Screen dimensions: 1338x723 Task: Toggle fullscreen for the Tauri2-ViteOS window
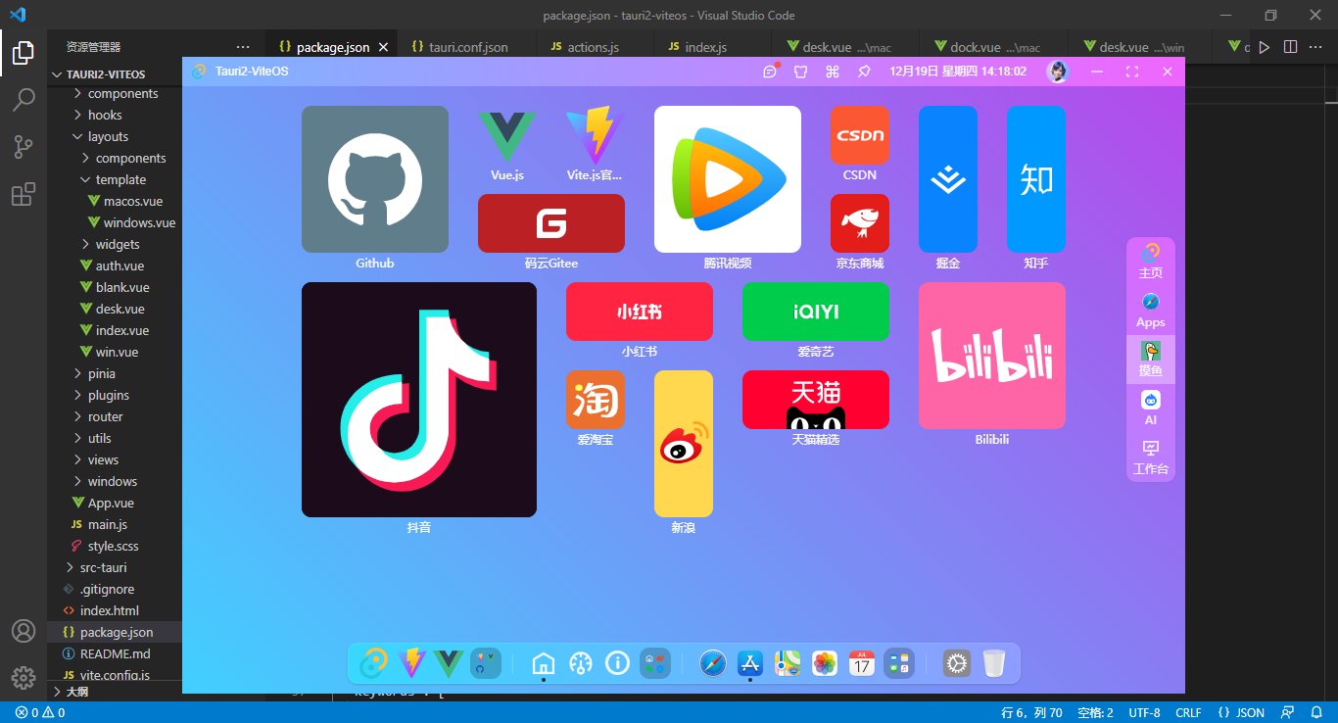tap(1132, 72)
